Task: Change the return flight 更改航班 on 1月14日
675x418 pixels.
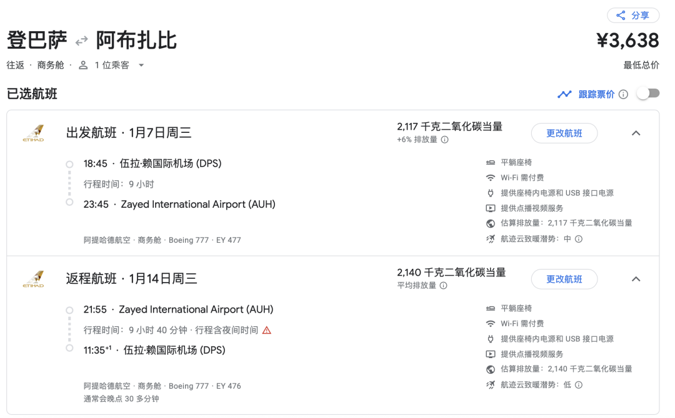Action: pos(564,279)
